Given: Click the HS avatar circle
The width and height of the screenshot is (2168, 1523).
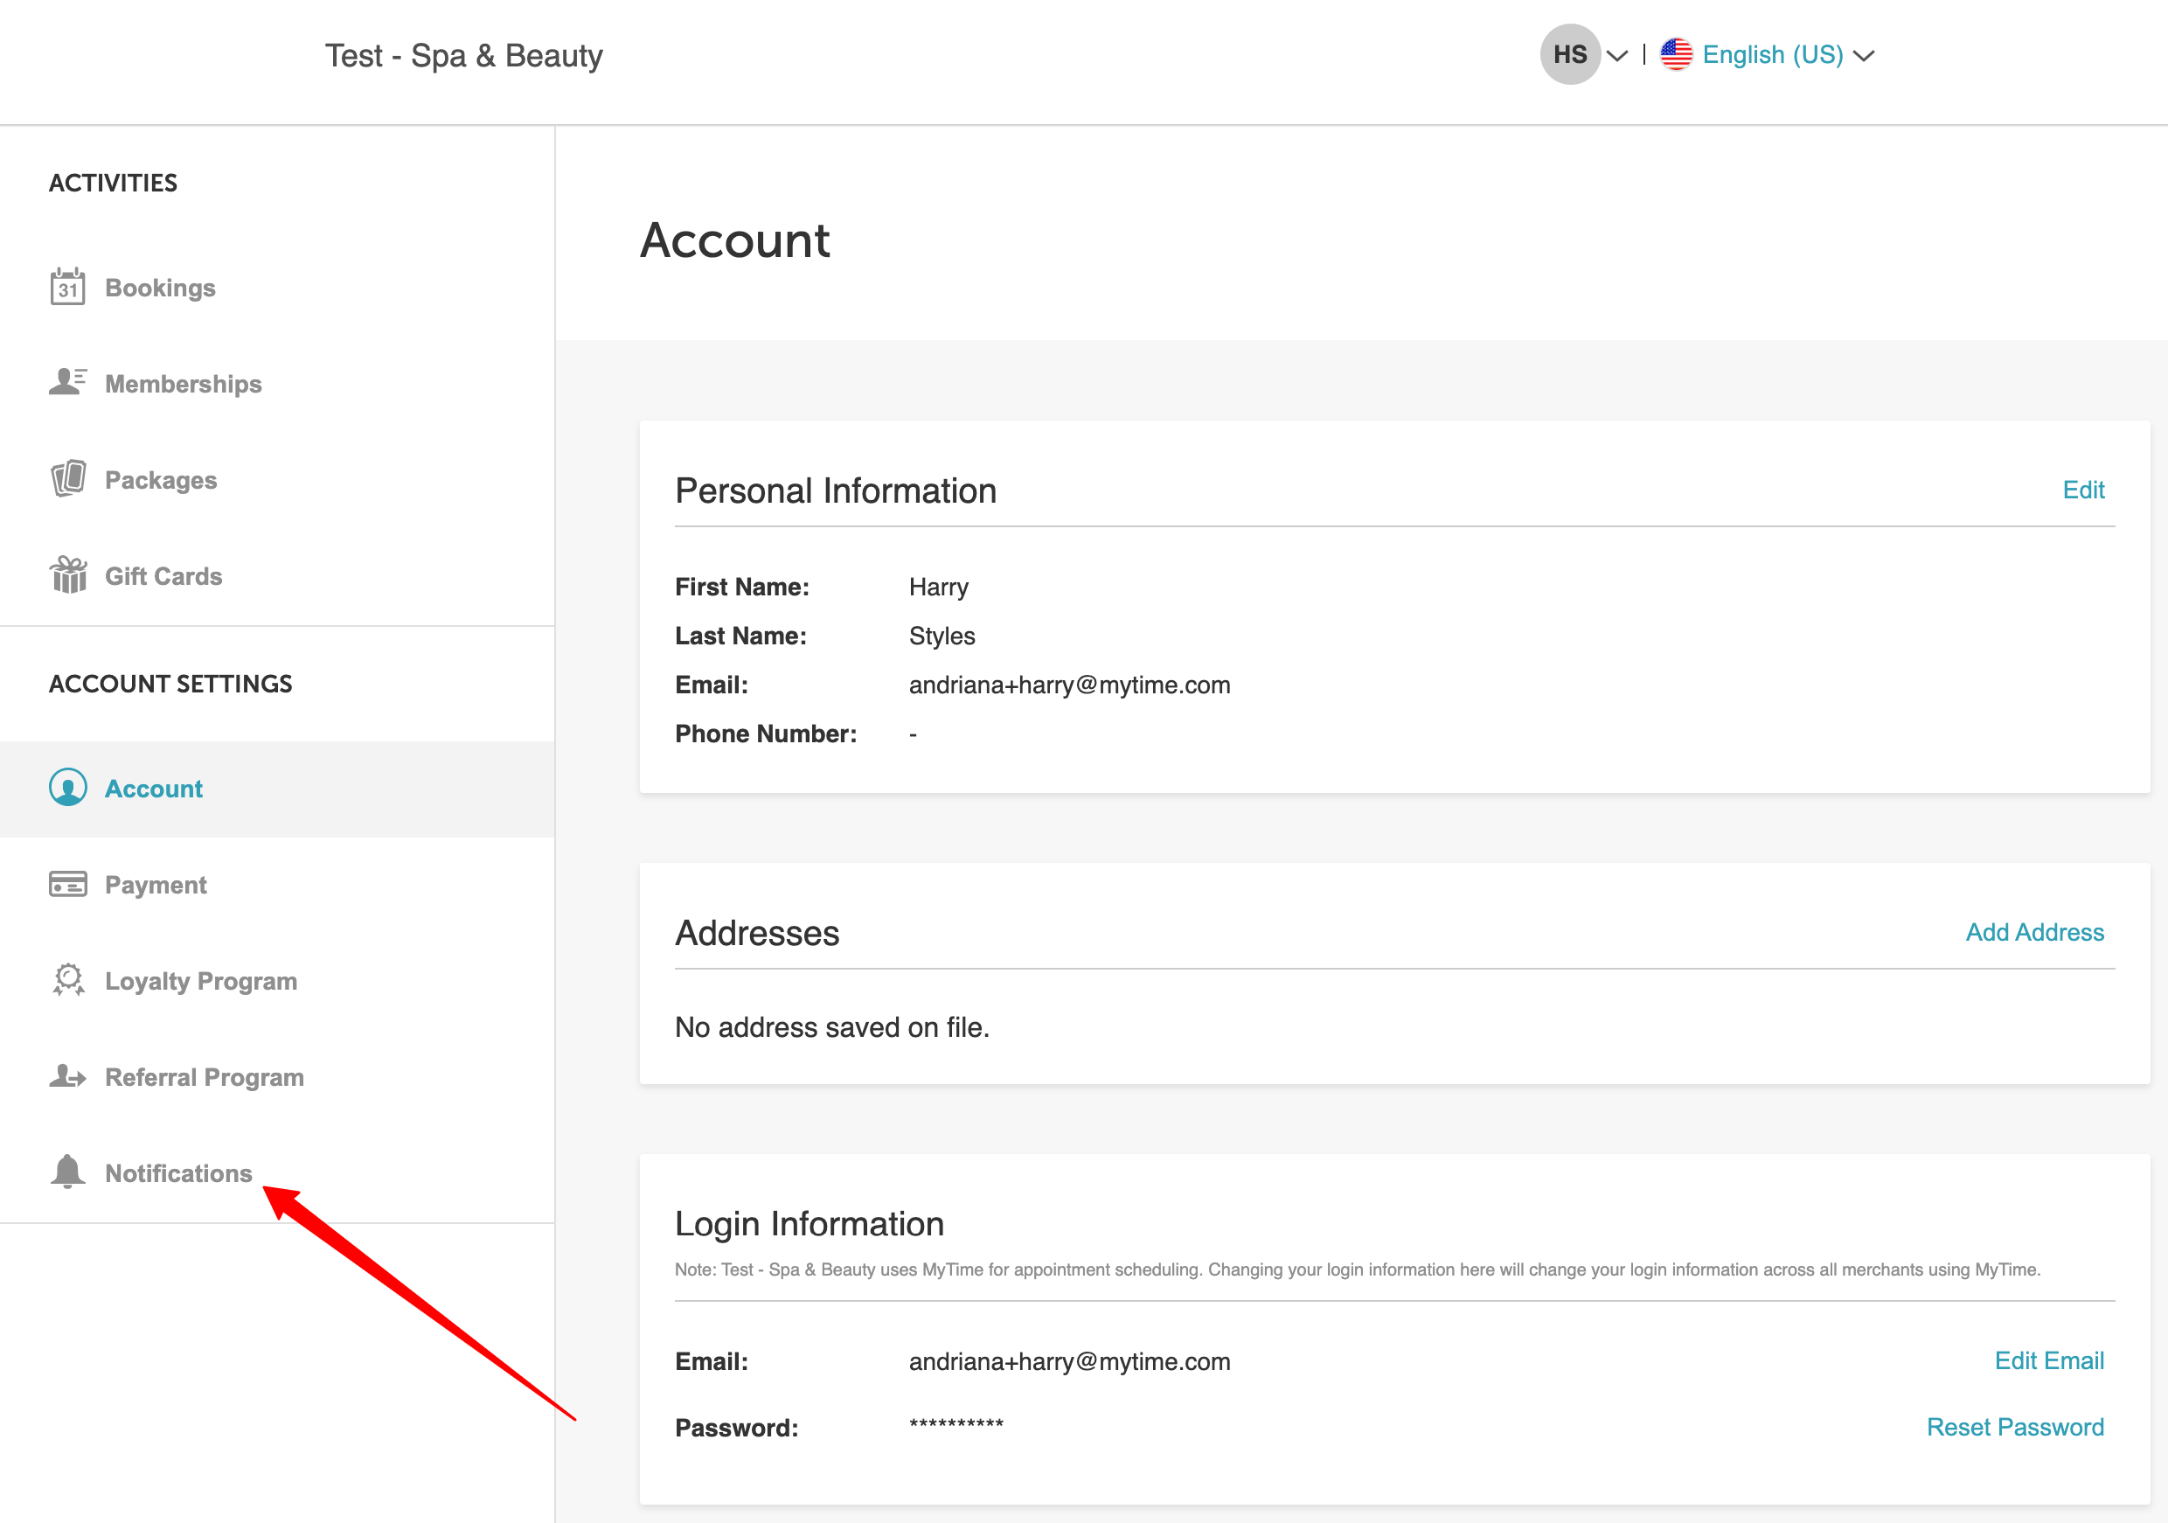Looking at the screenshot, I should point(1569,55).
